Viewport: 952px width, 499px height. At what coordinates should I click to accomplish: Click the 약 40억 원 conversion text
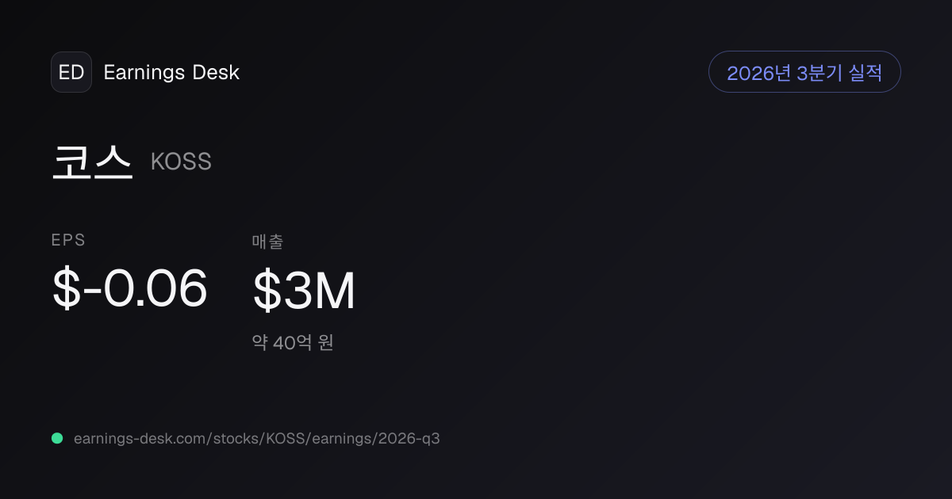pos(293,343)
